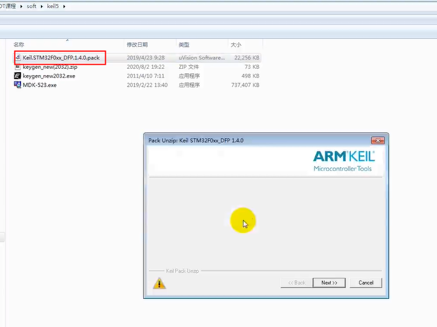Click the date 2019/4/23 9:28
Screen dimensions: 437x327
146,58
